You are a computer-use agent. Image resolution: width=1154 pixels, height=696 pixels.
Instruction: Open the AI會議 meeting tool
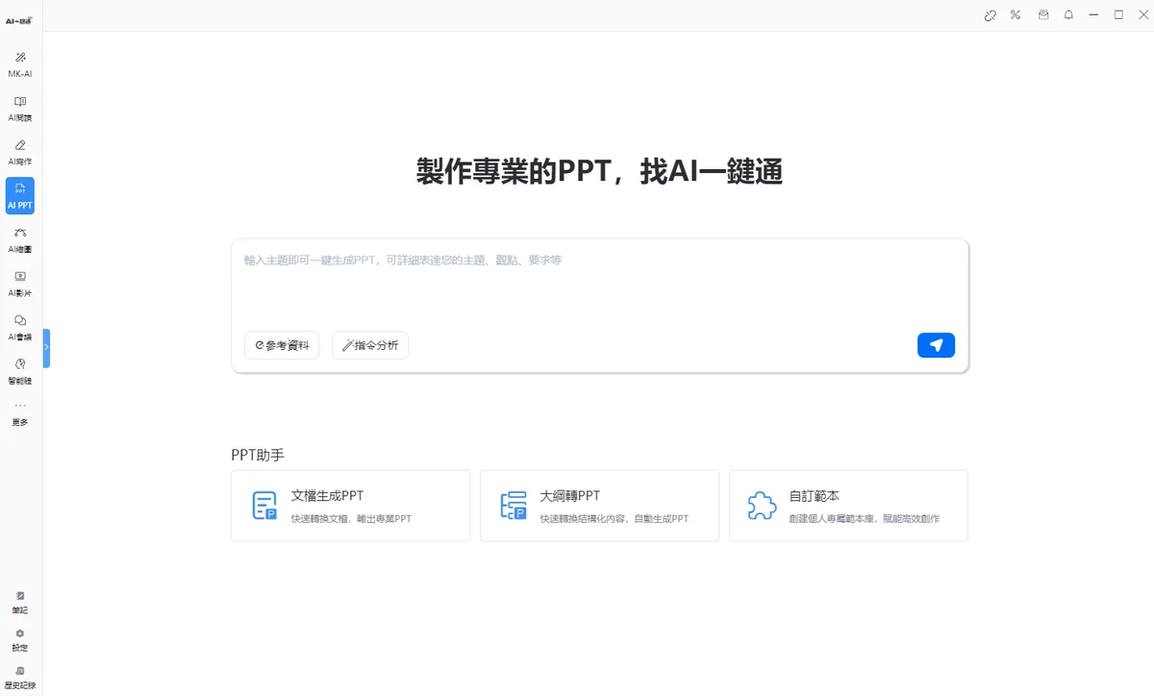[x=20, y=328]
